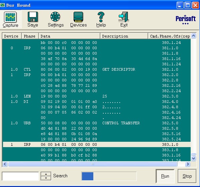Click data bytes 80 06 00 02

coord(54,69)
